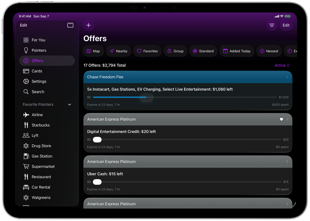The width and height of the screenshot is (310, 221).
Task: Click the battery indicator in the status bar
Action: tap(288, 16)
